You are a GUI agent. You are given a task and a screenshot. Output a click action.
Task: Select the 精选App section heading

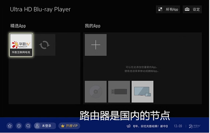pyautogui.click(x=18, y=26)
